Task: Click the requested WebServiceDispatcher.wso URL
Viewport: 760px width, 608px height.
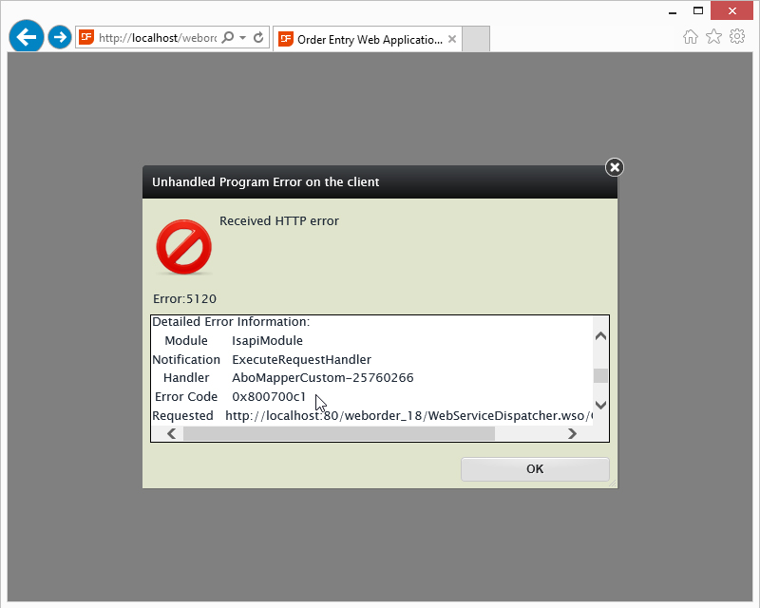Action: (408, 416)
